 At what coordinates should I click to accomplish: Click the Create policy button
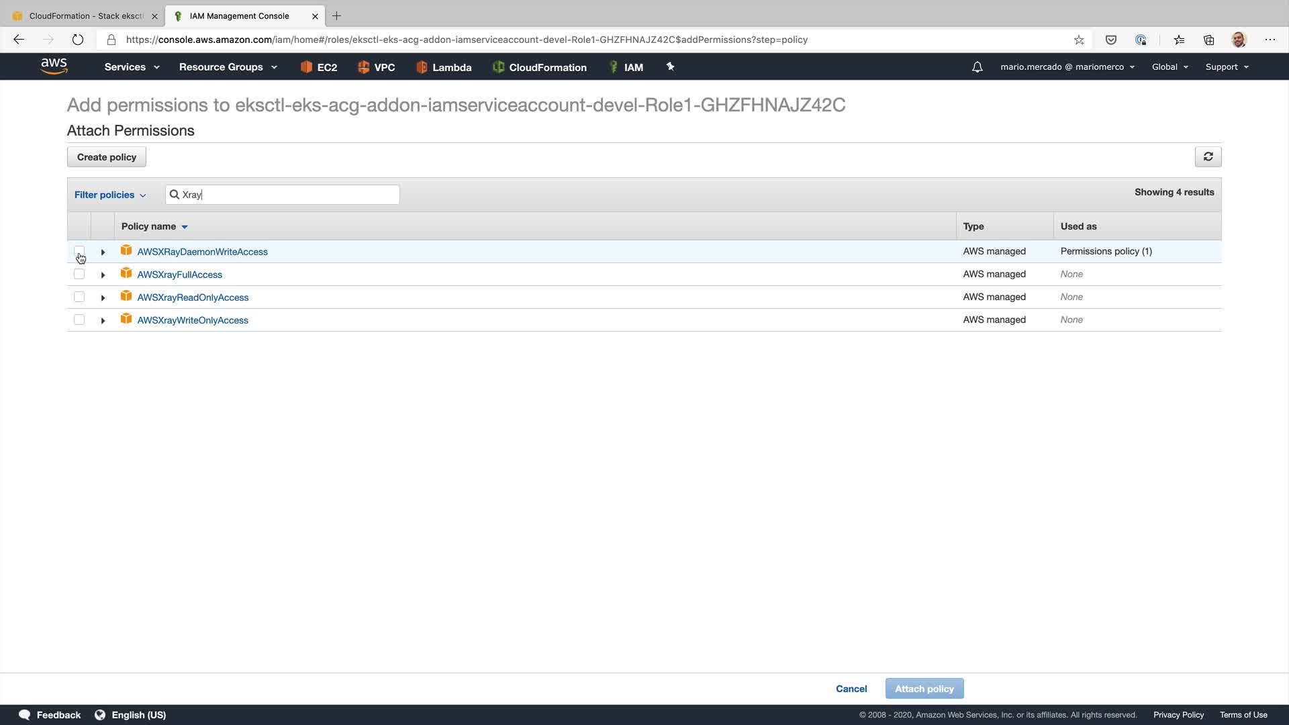[x=107, y=157]
